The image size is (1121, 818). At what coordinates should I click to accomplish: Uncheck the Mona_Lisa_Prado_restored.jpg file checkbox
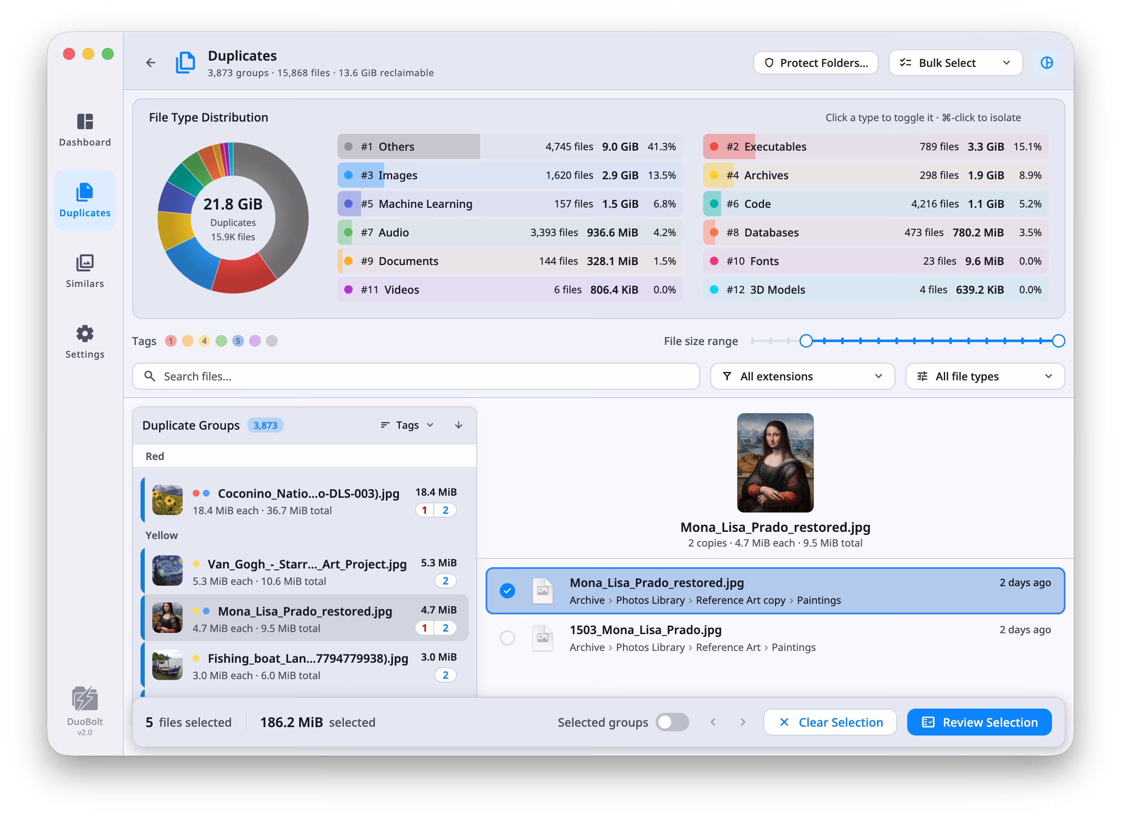coord(507,591)
